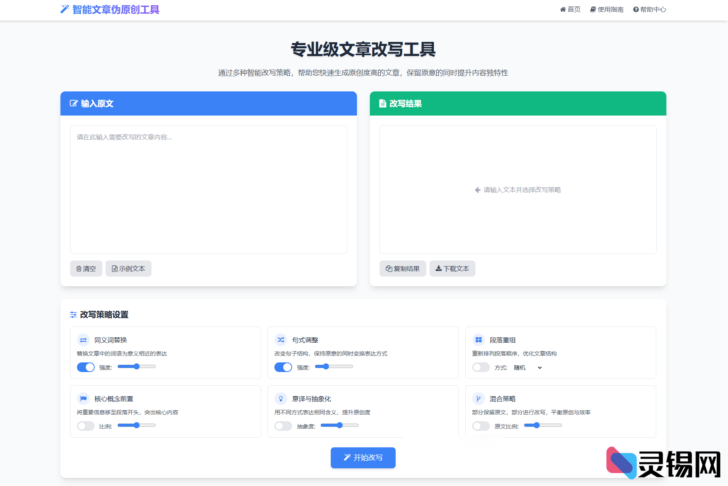Turn on the 意译与抽象化 toggle
This screenshot has width=728, height=486.
point(283,426)
